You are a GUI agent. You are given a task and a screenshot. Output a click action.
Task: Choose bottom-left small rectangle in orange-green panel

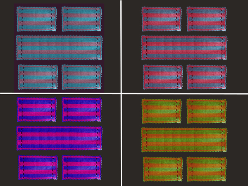(x=162, y=169)
